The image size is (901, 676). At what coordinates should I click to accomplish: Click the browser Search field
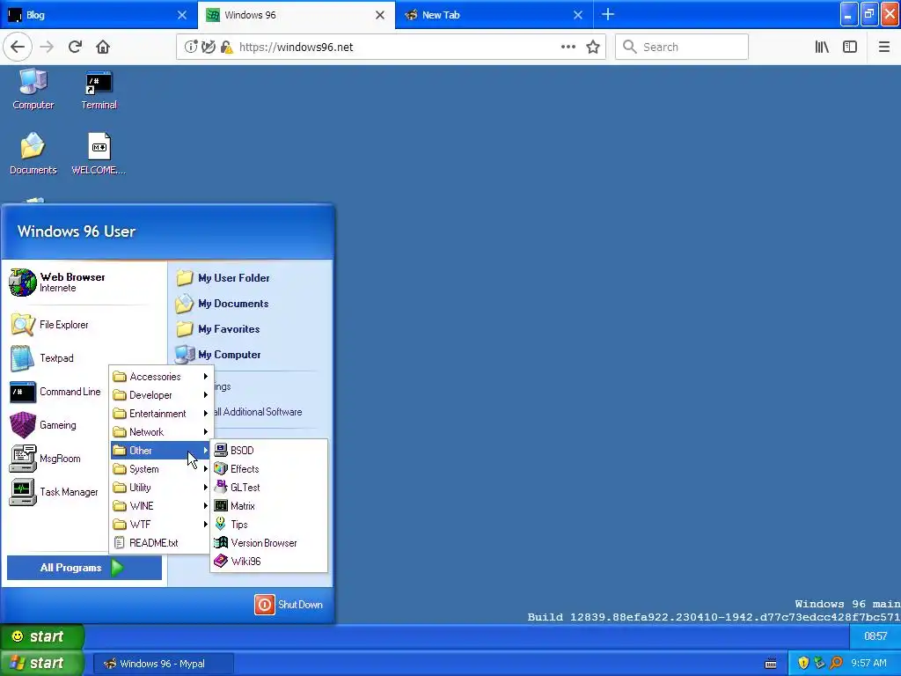[x=682, y=48]
